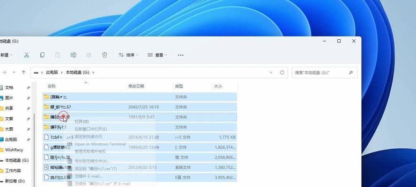The image size is (416, 187).
Task: Choose 添加到压缩文件(A)... in the context menu
Action: (93, 161)
